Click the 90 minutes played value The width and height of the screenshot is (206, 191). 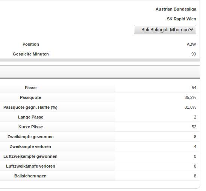click(194, 54)
